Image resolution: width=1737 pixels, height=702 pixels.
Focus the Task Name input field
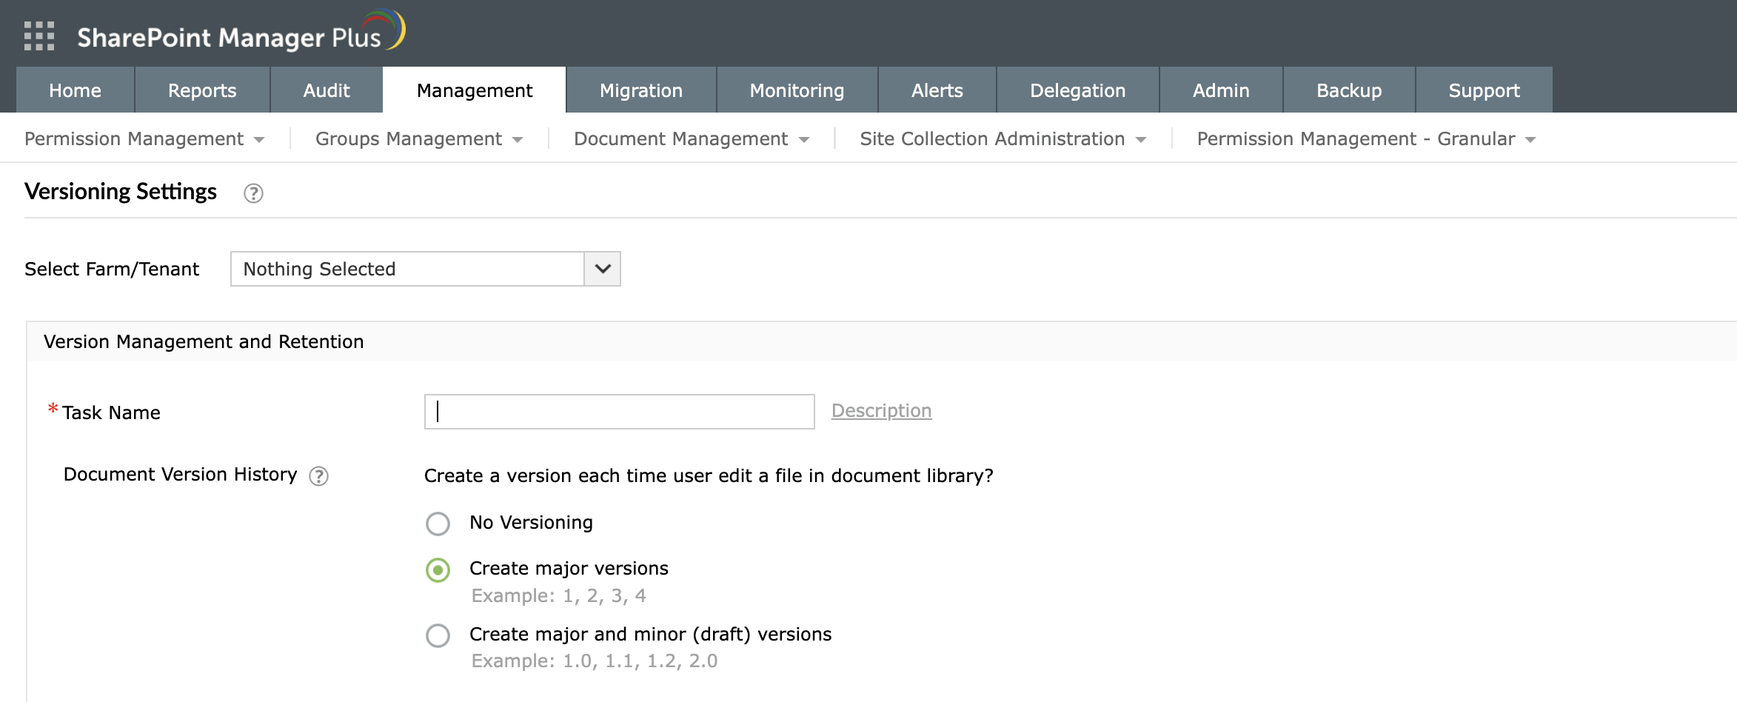(620, 412)
